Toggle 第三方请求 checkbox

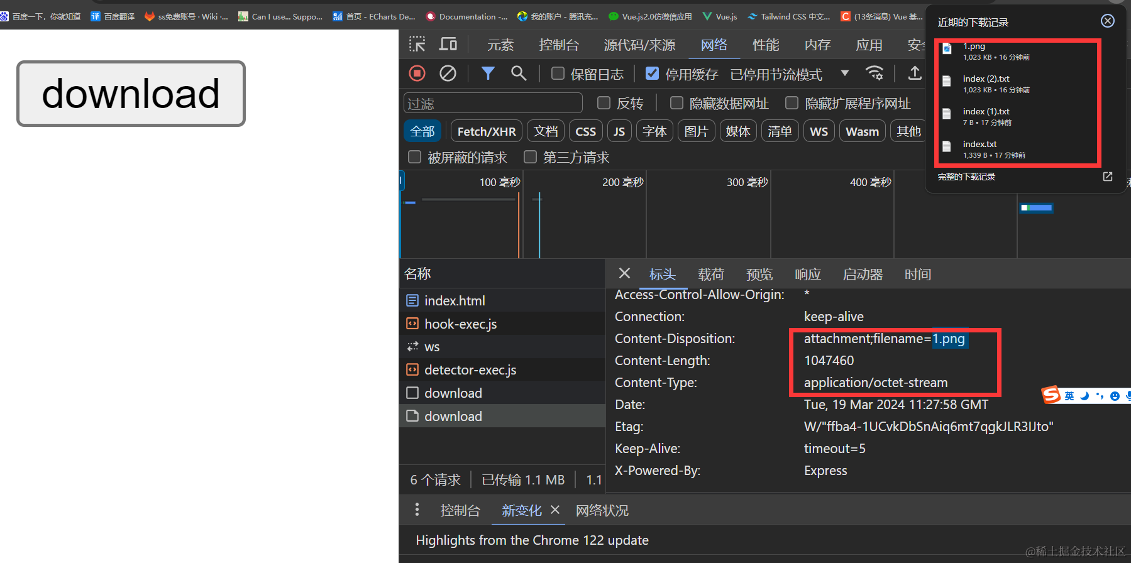coord(530,156)
